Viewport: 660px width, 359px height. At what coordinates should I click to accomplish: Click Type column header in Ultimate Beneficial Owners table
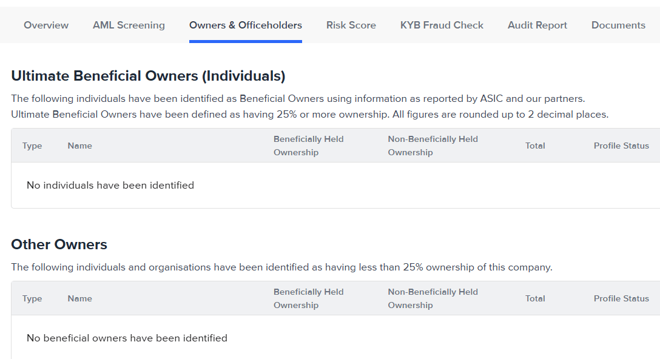32,146
